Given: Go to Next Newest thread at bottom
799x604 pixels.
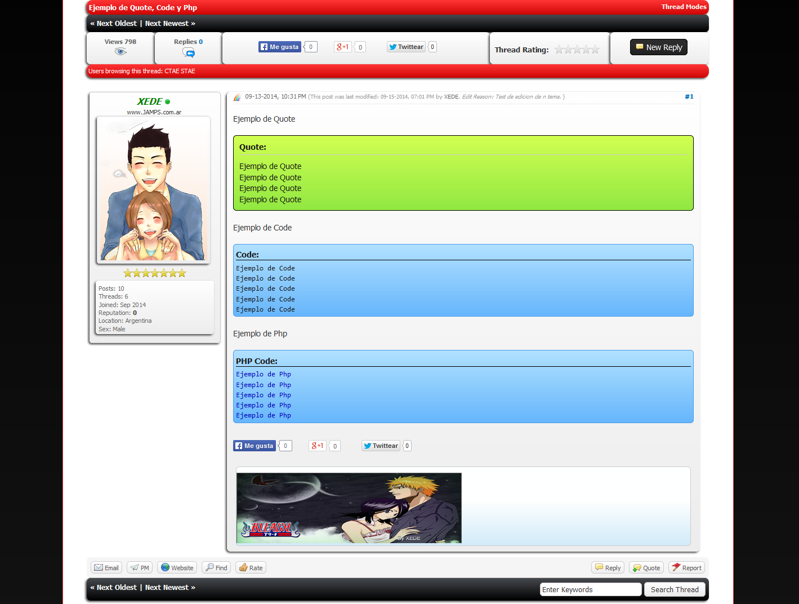Looking at the screenshot, I should pos(169,587).
